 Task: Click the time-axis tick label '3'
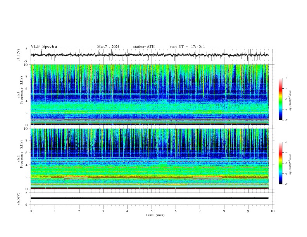tap(103, 211)
